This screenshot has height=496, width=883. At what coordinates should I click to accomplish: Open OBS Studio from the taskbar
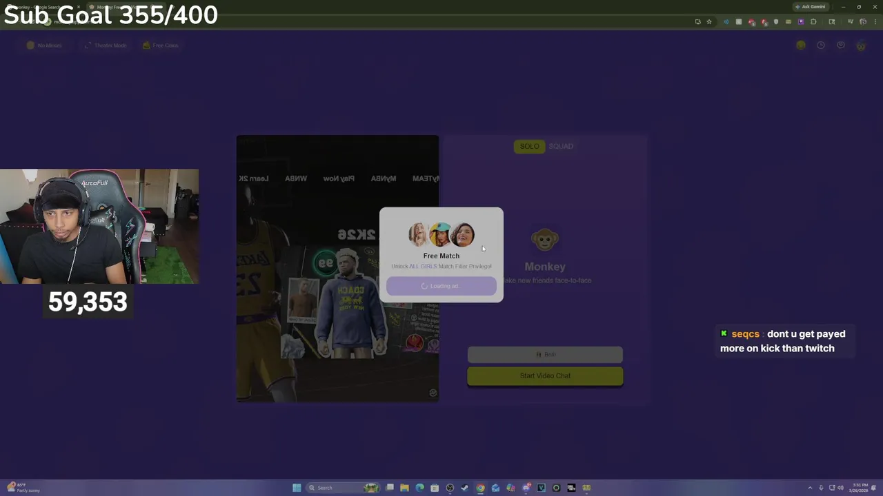click(450, 488)
